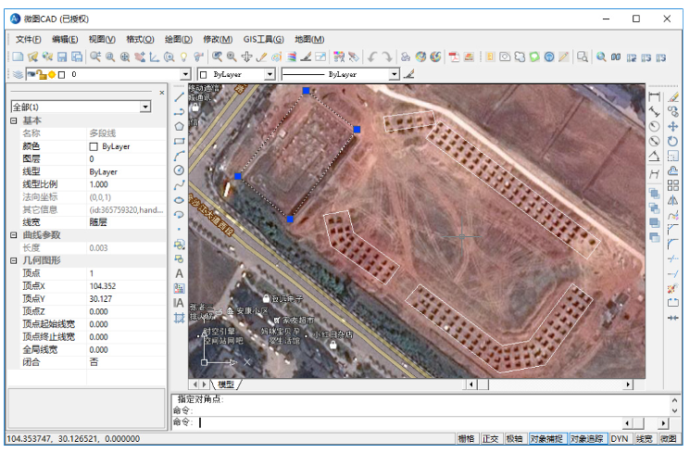
Task: Select the Rectangle draw tool
Action: [x=179, y=140]
